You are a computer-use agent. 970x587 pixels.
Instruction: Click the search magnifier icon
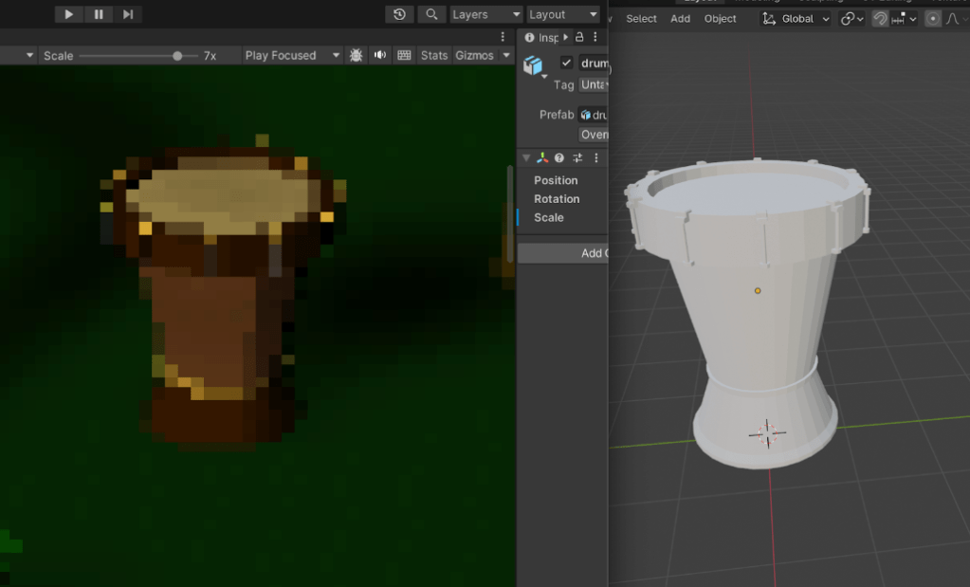tap(431, 14)
